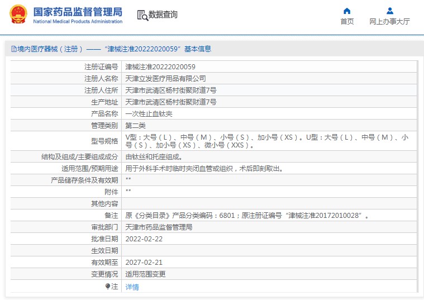The height and width of the screenshot is (300, 424).
Task: Click the 附件 row label
Action: click(111, 192)
